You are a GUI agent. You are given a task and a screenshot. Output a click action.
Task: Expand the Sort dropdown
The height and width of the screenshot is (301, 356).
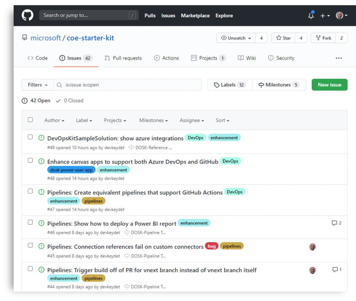pos(222,120)
